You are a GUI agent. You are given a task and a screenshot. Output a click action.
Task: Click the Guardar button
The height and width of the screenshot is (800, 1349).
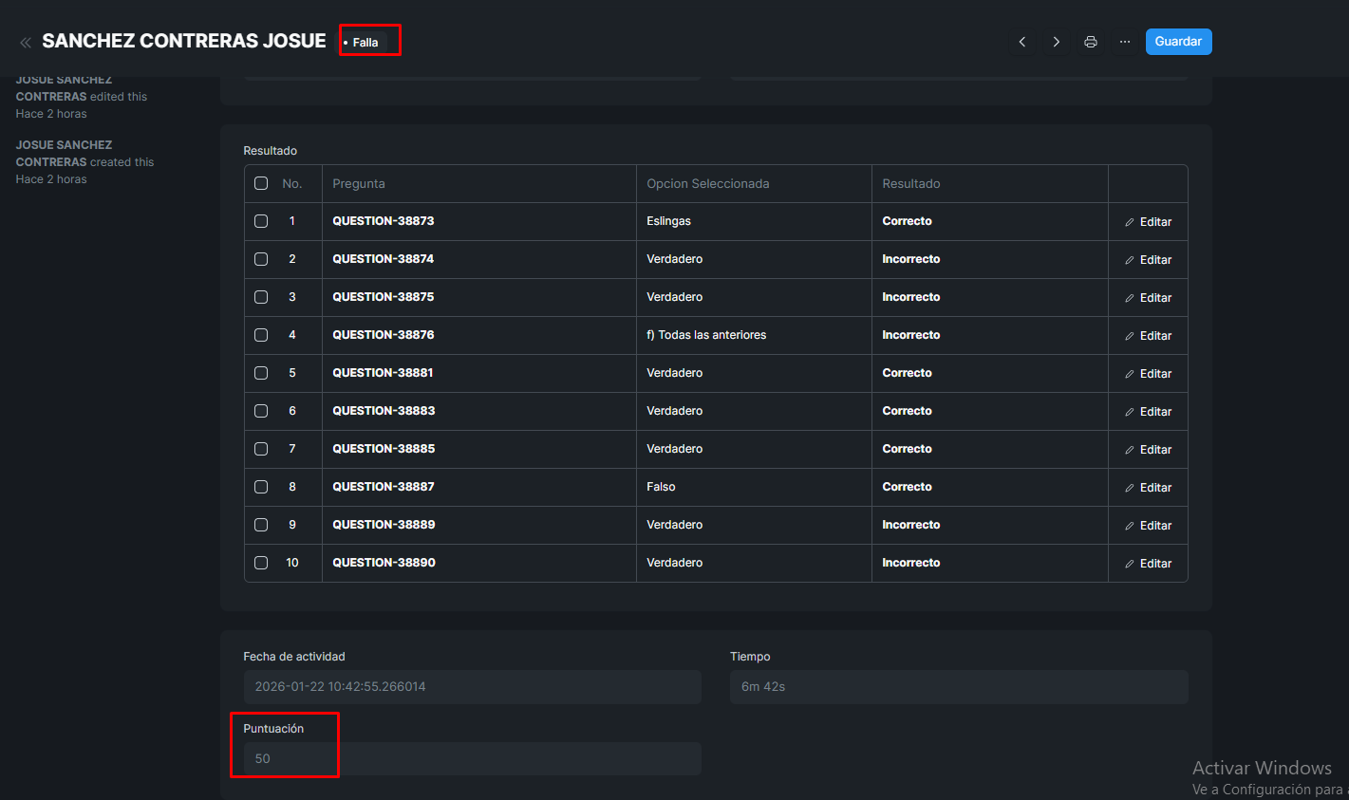tap(1178, 42)
